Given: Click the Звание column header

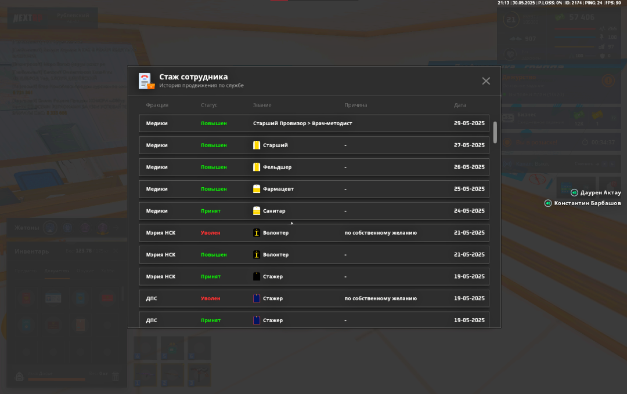Looking at the screenshot, I should [262, 105].
